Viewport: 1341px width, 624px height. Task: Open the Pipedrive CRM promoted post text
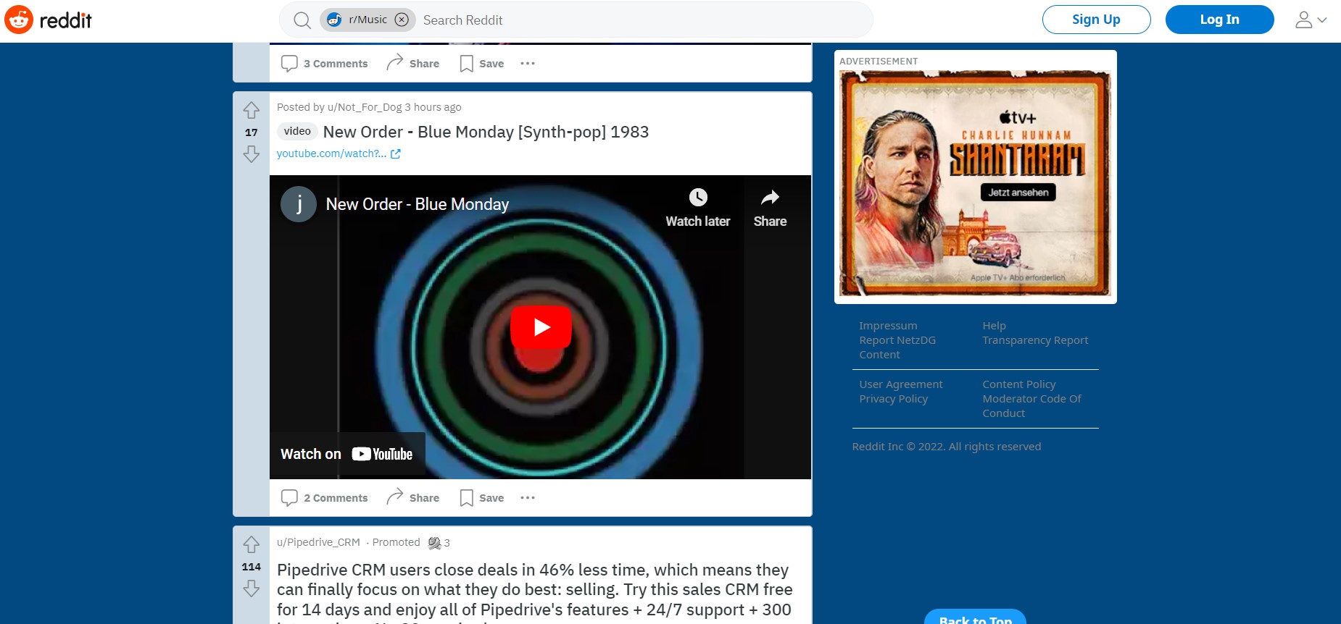point(535,591)
